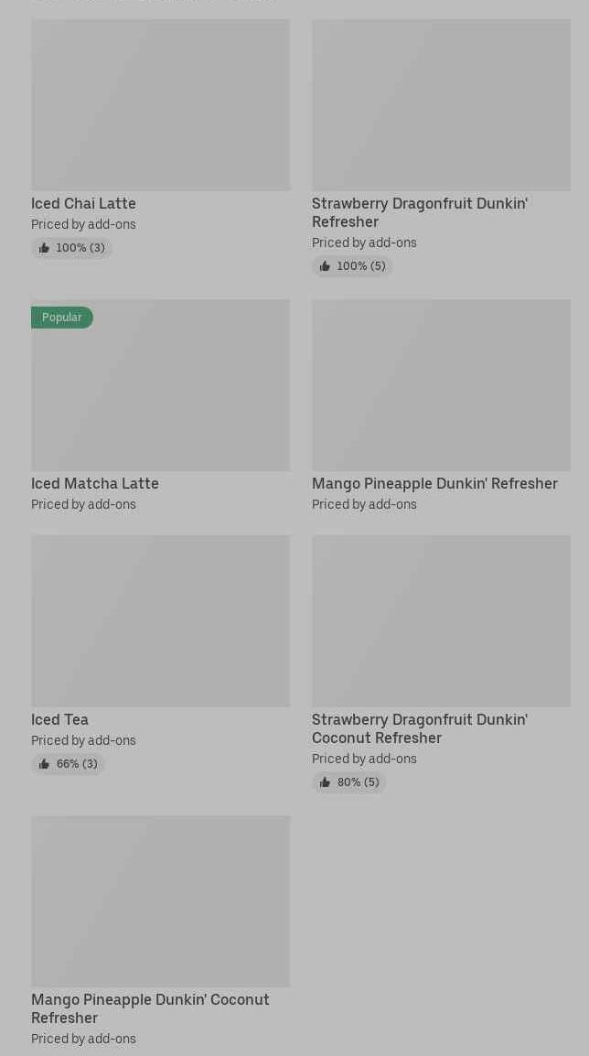The width and height of the screenshot is (589, 1056).
Task: Select the Strawberry Dragonfruit Dunkin' Refresher photo
Action: 441,105
